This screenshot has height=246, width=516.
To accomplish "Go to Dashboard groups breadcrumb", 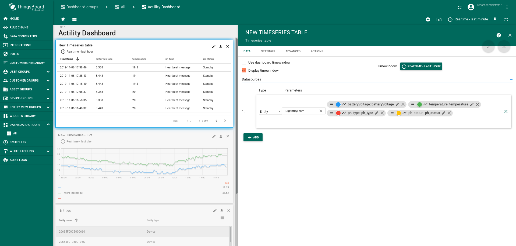I will [80, 7].
